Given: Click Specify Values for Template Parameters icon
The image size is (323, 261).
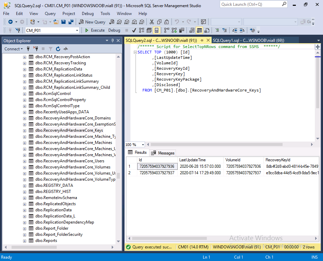Looking at the screenshot, I should tap(252, 30).
